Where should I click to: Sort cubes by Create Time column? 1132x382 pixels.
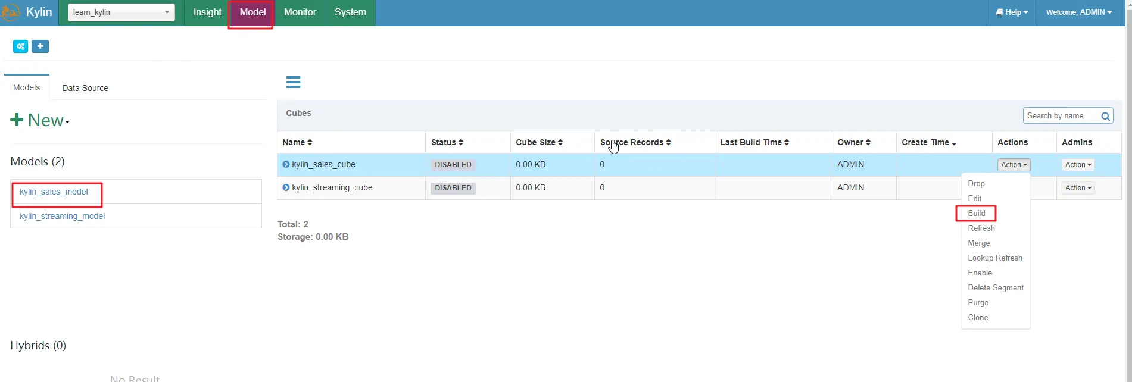929,142
